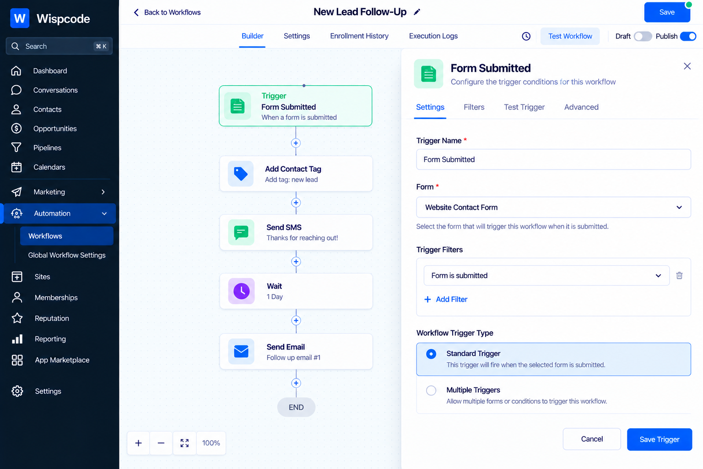Image resolution: width=703 pixels, height=469 pixels.
Task: Add step after Send SMS node
Action: click(x=296, y=262)
